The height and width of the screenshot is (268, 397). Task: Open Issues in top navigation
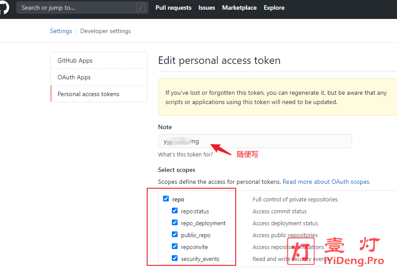(x=207, y=7)
